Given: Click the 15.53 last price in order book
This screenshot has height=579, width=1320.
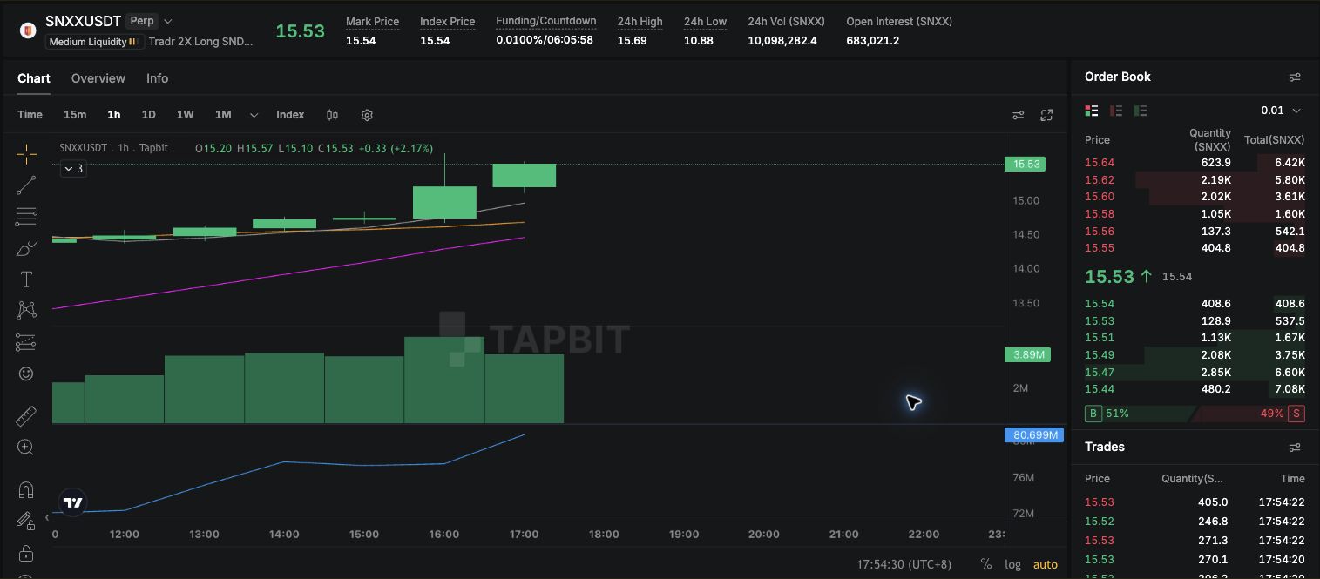Looking at the screenshot, I should [1109, 277].
